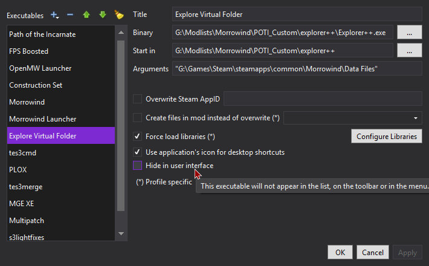Select tes3merge entry

tap(61, 187)
